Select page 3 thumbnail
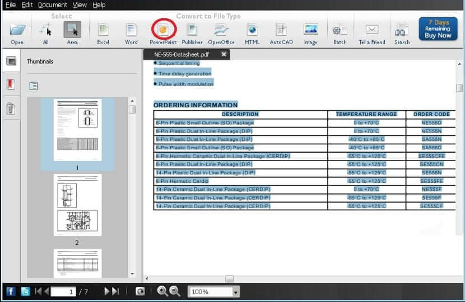465x302 pixels. [x=77, y=263]
